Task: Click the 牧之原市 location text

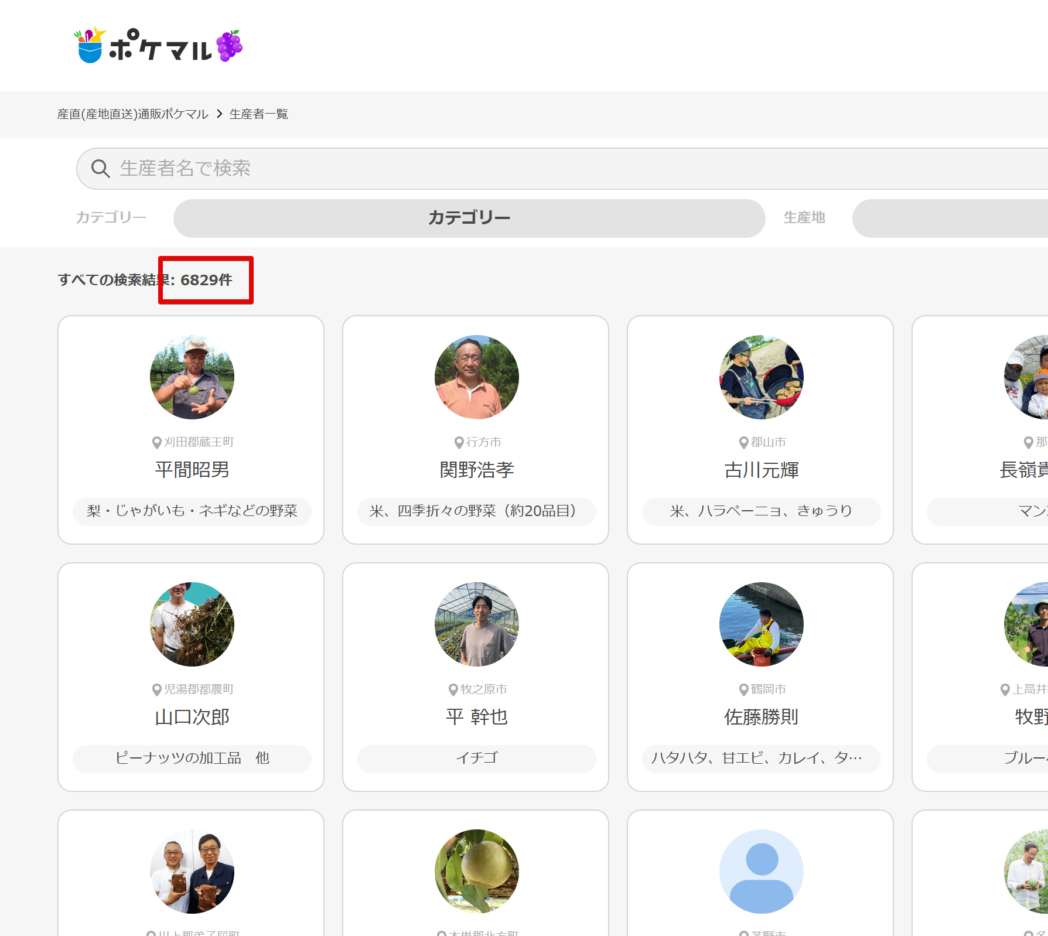Action: (x=484, y=689)
